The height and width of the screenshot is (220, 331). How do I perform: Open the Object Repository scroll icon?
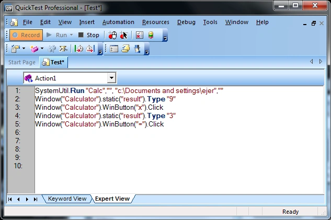click(x=125, y=49)
